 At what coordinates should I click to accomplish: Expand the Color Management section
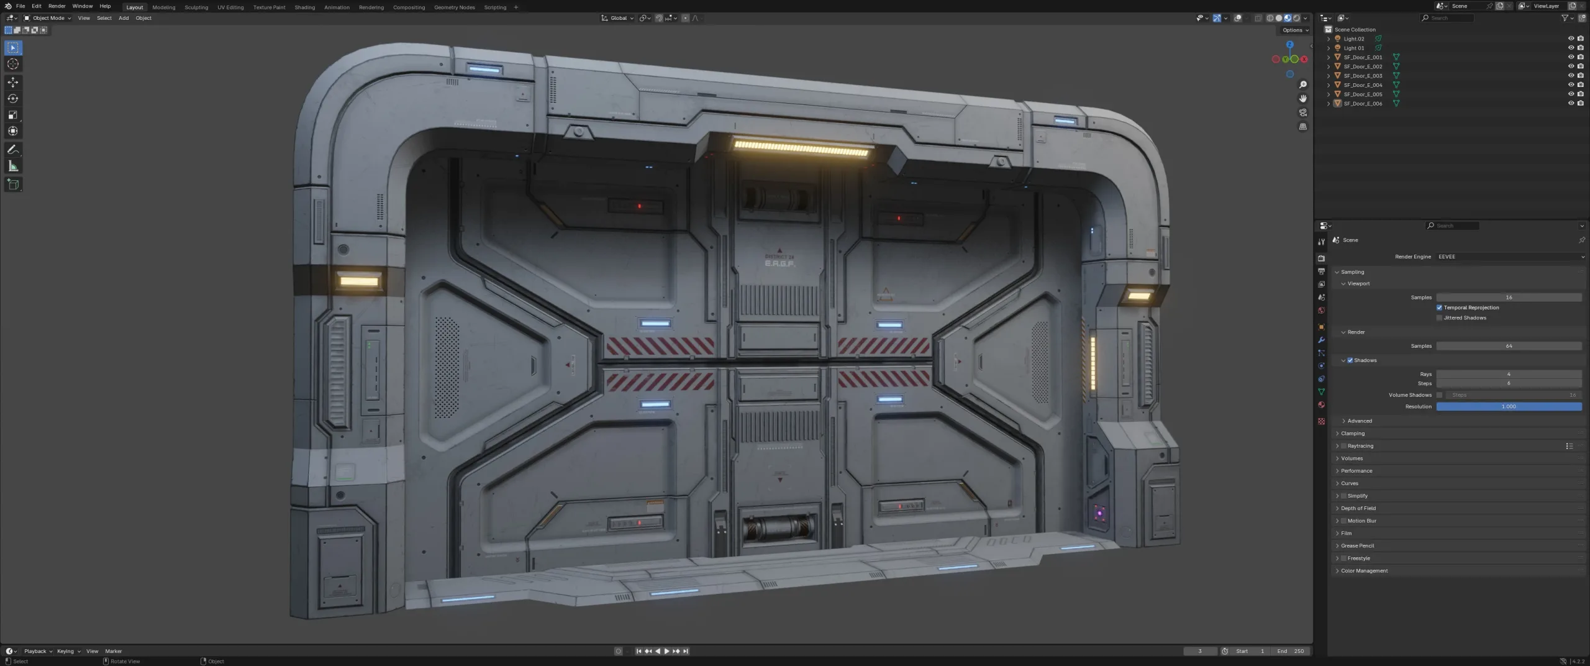point(1363,570)
